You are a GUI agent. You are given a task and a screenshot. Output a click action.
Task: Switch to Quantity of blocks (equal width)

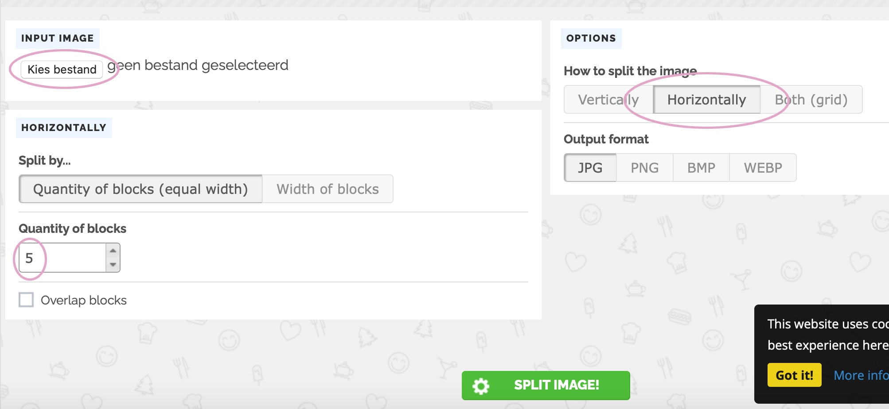tap(140, 189)
